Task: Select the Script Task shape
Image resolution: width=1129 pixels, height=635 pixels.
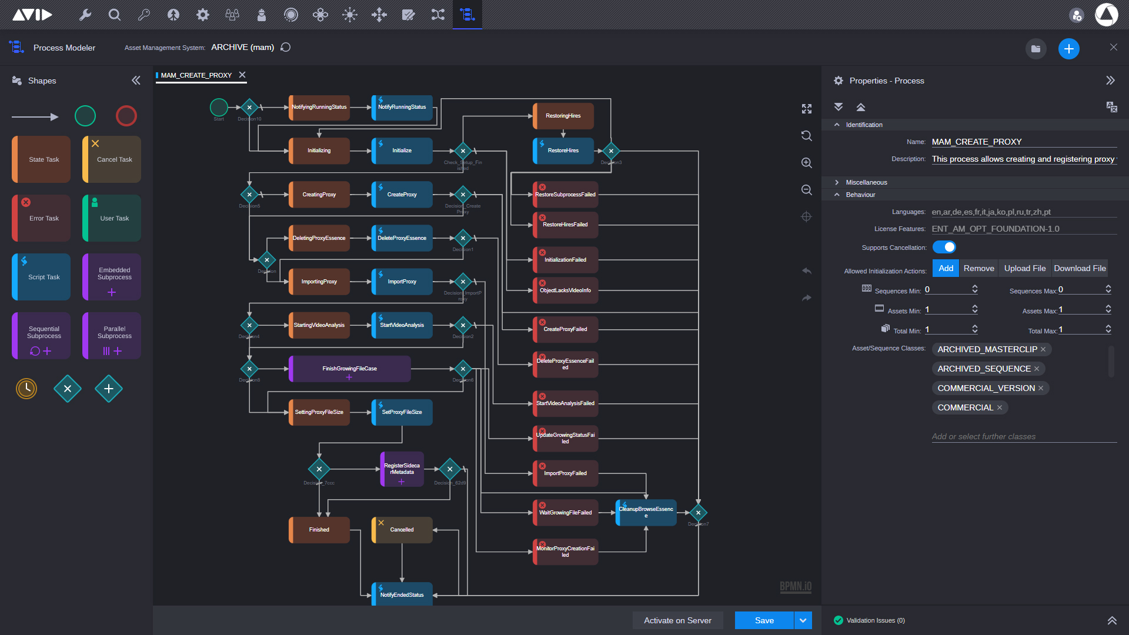Action: pos(41,277)
